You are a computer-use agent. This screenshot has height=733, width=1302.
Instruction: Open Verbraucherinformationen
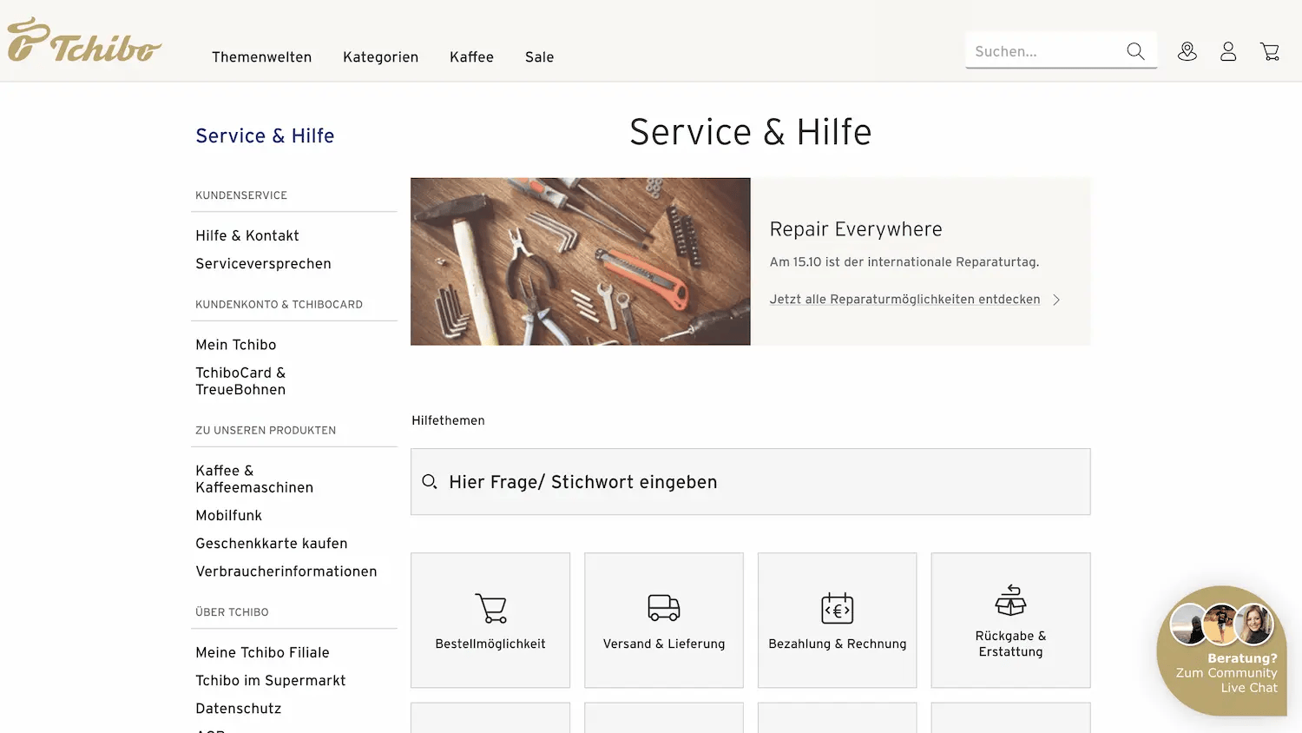(x=286, y=571)
